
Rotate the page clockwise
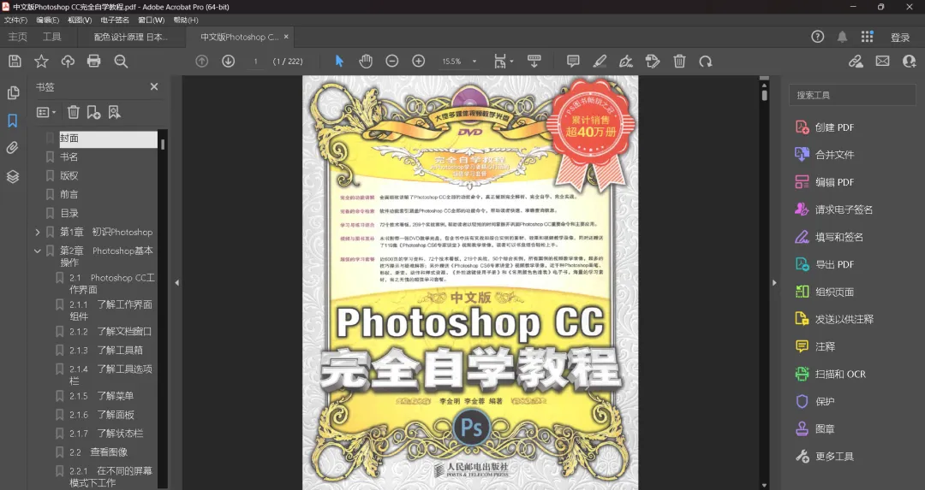pyautogui.click(x=706, y=62)
